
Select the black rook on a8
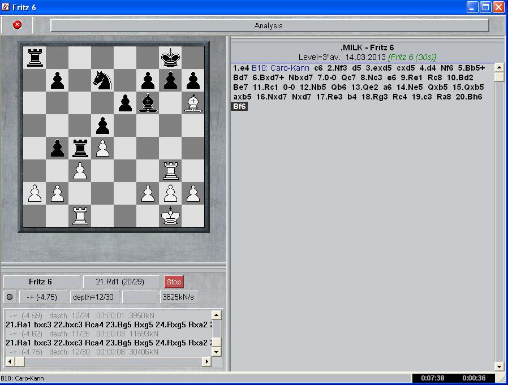point(35,57)
